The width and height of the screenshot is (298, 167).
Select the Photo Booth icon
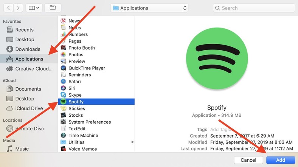click(64, 48)
